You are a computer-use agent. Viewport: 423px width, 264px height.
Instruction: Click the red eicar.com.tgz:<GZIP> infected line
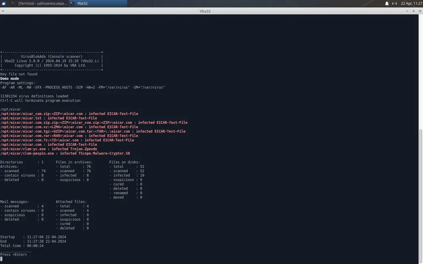[x=93, y=131]
